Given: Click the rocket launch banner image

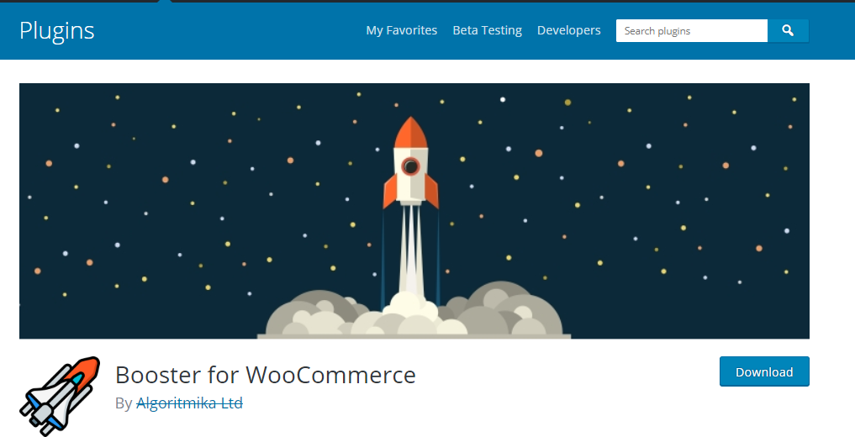Looking at the screenshot, I should click(414, 211).
